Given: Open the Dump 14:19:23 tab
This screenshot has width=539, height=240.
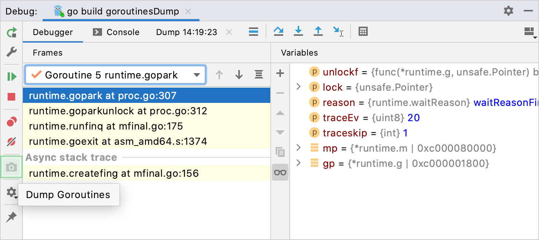Looking at the screenshot, I should point(187,32).
